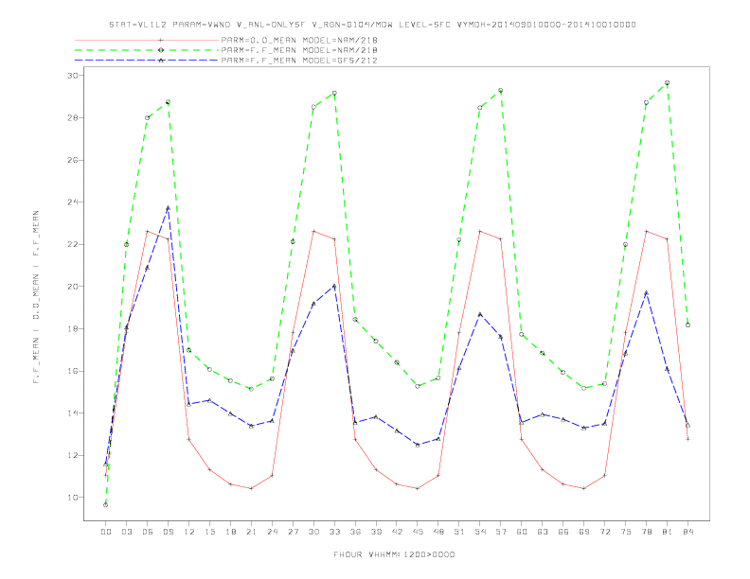Click y-axis tick label 26
This screenshot has height=579, width=750.
[x=73, y=160]
